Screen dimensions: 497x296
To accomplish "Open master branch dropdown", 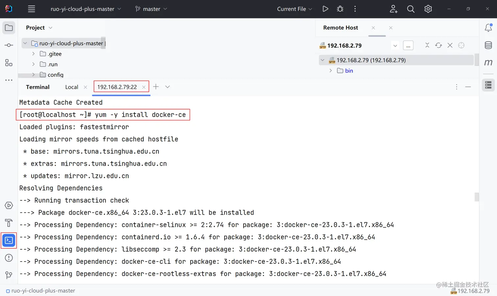I will click(x=151, y=9).
